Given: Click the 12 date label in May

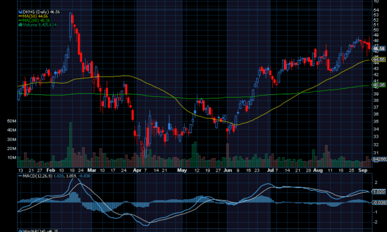Looking at the screenshot, I should [197, 170].
